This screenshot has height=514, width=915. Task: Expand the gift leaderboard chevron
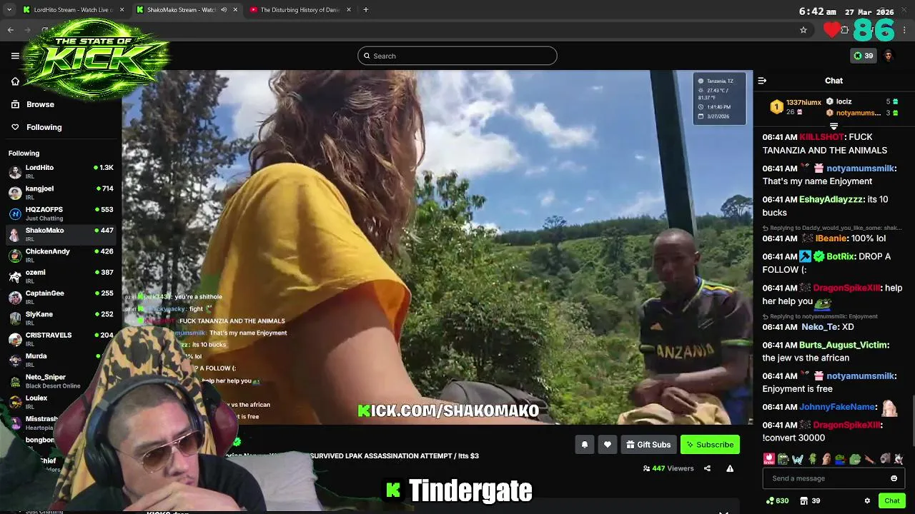(x=834, y=126)
